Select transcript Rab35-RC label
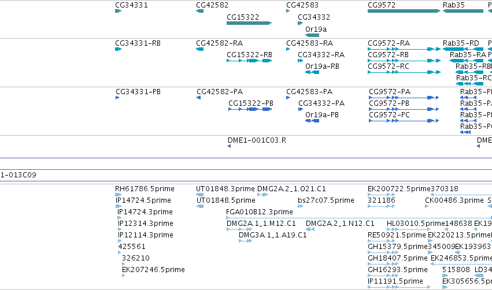This screenshot has width=492, height=290. pos(474,78)
